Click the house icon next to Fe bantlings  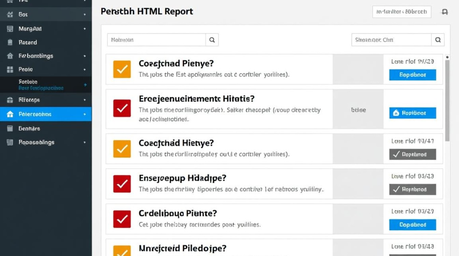point(10,56)
